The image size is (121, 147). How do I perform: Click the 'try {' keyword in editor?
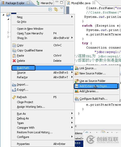tap(87, 43)
